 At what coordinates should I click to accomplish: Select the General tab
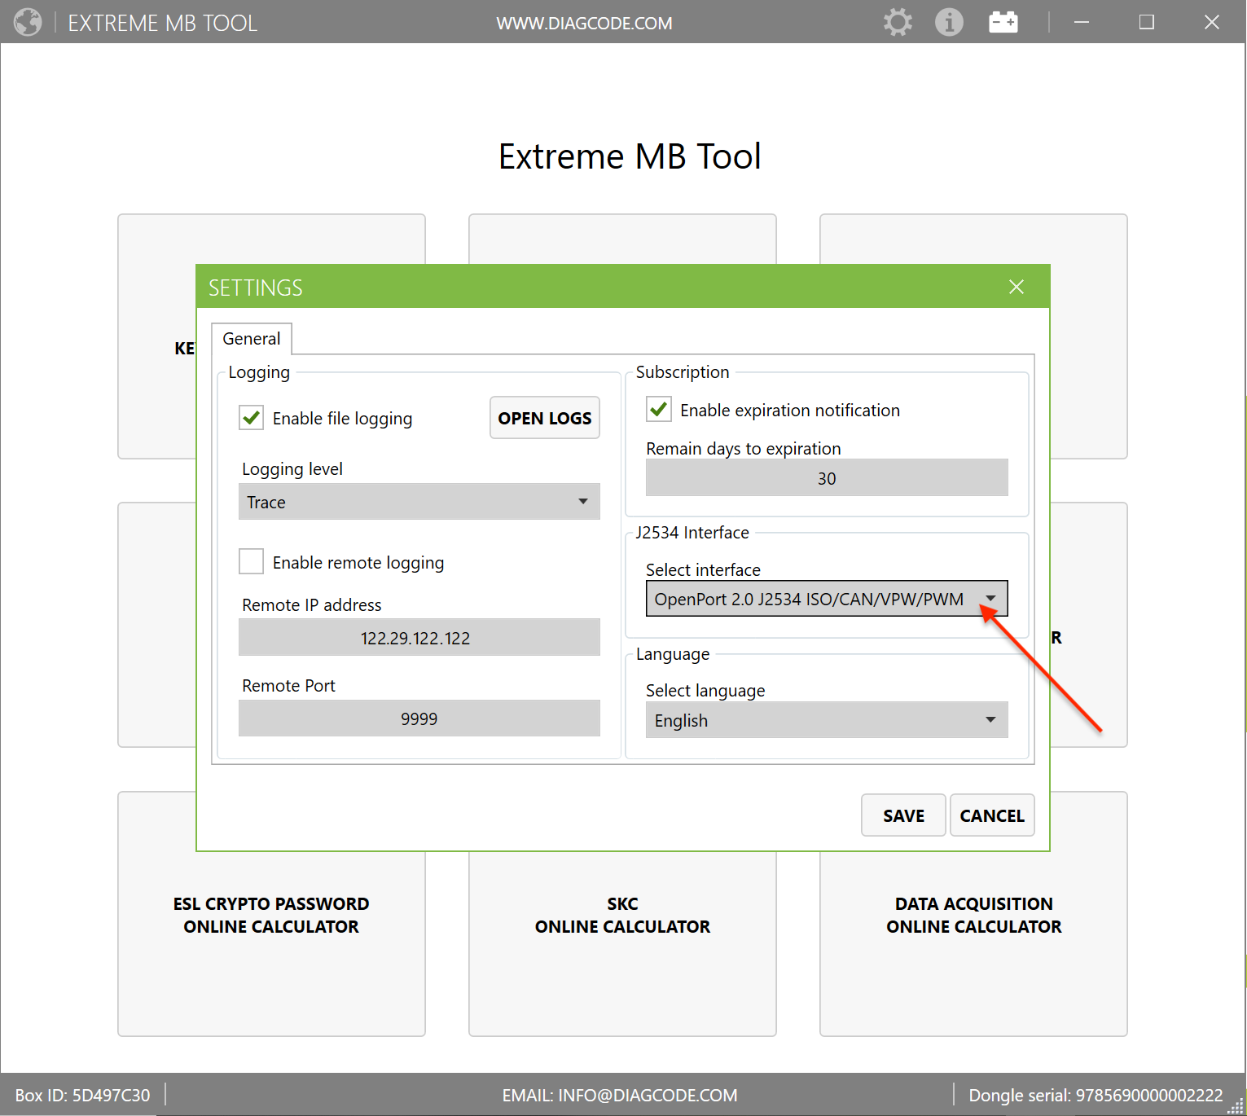252,339
